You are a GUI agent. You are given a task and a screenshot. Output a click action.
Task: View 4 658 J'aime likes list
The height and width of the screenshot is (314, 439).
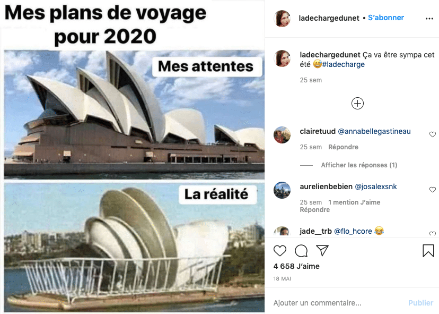[296, 266]
